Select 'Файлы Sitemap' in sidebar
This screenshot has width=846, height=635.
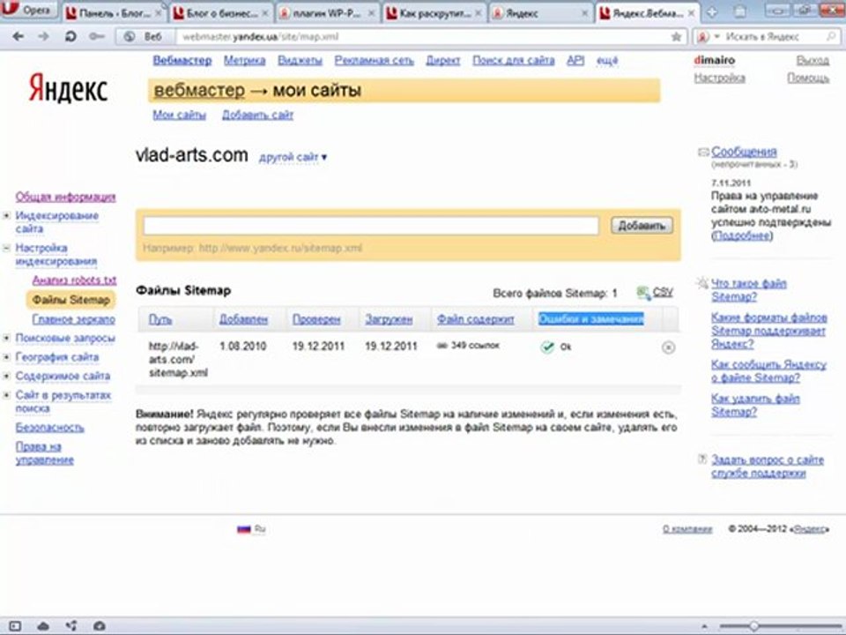[x=70, y=300]
